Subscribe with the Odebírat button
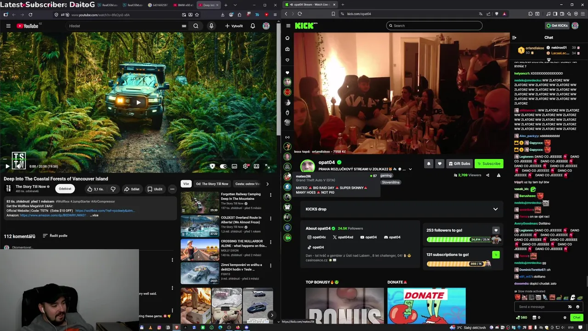The image size is (588, 331). coord(65,189)
